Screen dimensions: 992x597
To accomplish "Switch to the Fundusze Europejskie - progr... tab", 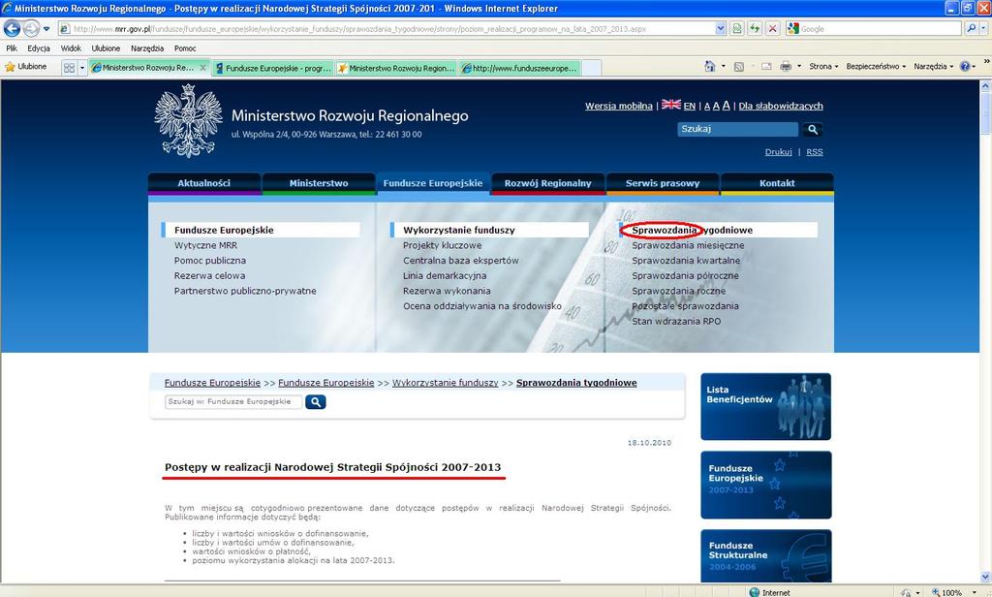I will (x=273, y=68).
